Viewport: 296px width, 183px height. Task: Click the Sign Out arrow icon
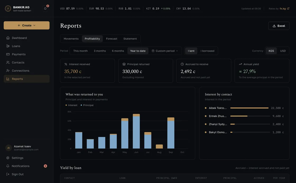click(x=8, y=174)
